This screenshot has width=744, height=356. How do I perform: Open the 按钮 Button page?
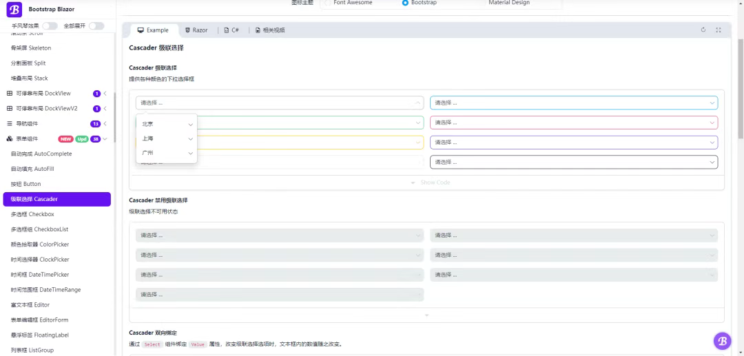tap(25, 184)
